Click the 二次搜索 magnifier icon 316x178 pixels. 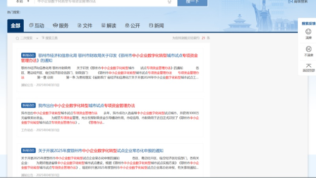click(x=17, y=38)
